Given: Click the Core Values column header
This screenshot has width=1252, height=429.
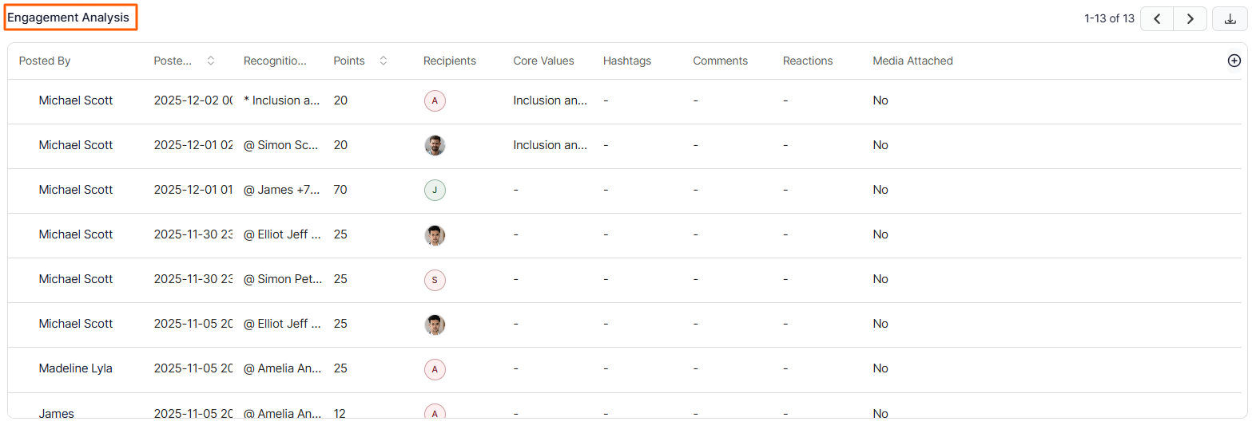Looking at the screenshot, I should (x=543, y=61).
